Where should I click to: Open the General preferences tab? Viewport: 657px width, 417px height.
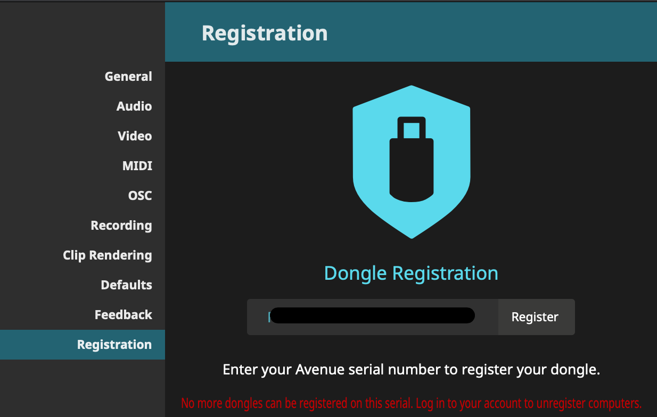tap(128, 77)
